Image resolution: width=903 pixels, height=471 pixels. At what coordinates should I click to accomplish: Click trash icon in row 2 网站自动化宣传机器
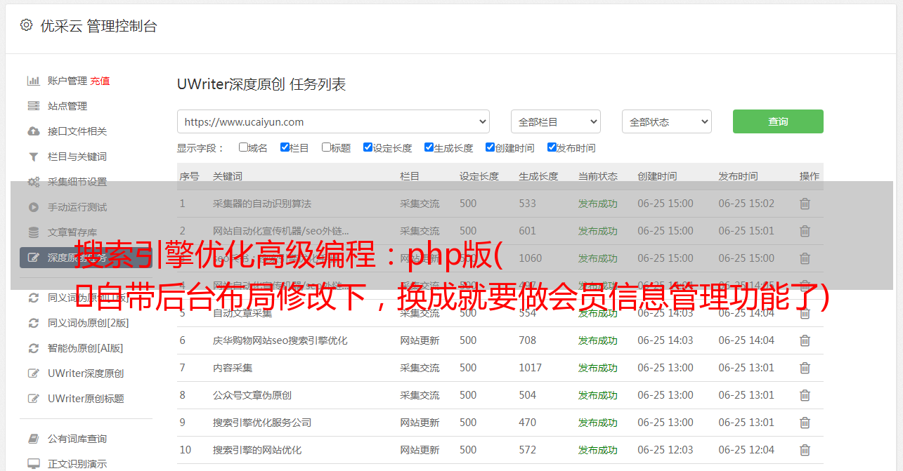[805, 231]
